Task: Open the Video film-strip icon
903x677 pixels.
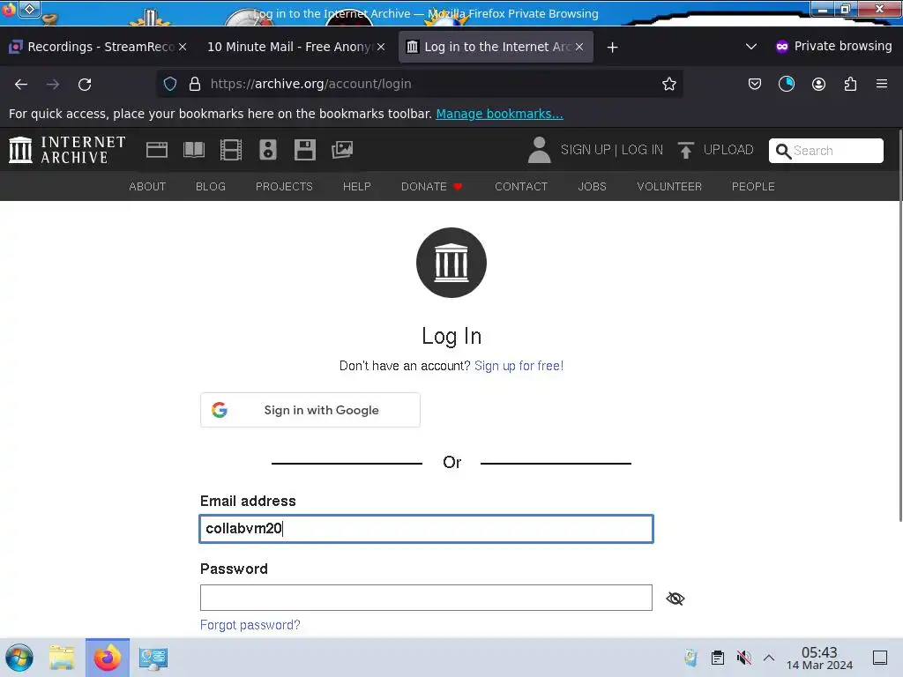Action: pos(231,150)
